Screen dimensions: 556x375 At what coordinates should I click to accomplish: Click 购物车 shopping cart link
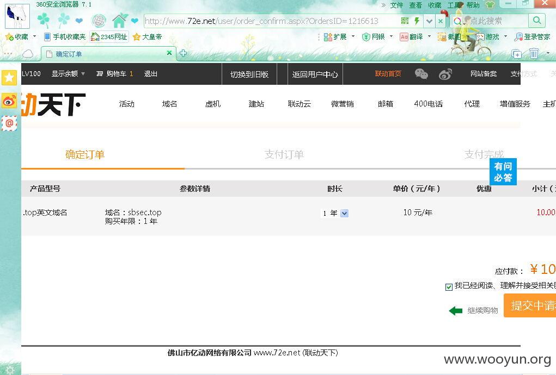click(x=114, y=73)
